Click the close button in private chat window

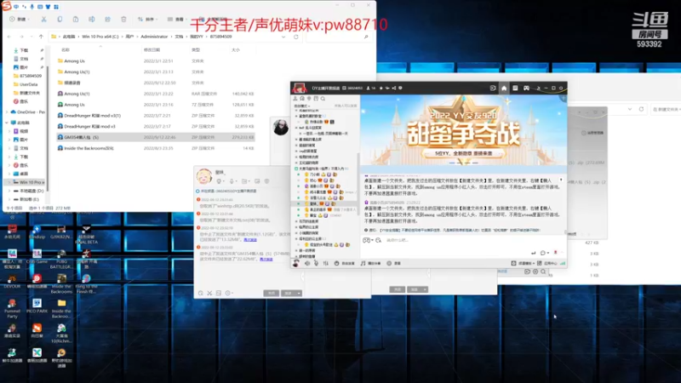coord(271,293)
